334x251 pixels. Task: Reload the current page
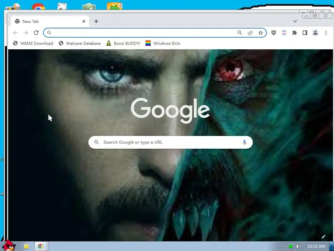pyautogui.click(x=36, y=33)
